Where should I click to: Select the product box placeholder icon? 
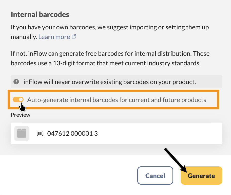click(22, 133)
